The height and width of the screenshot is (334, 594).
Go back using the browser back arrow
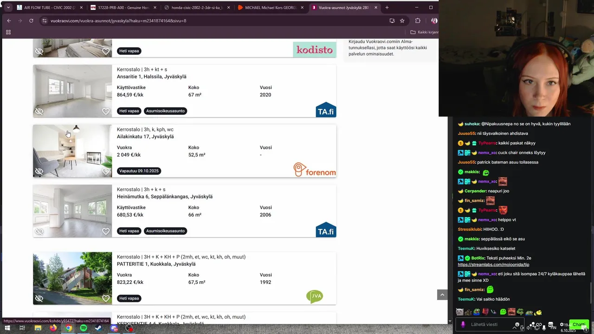(x=9, y=20)
